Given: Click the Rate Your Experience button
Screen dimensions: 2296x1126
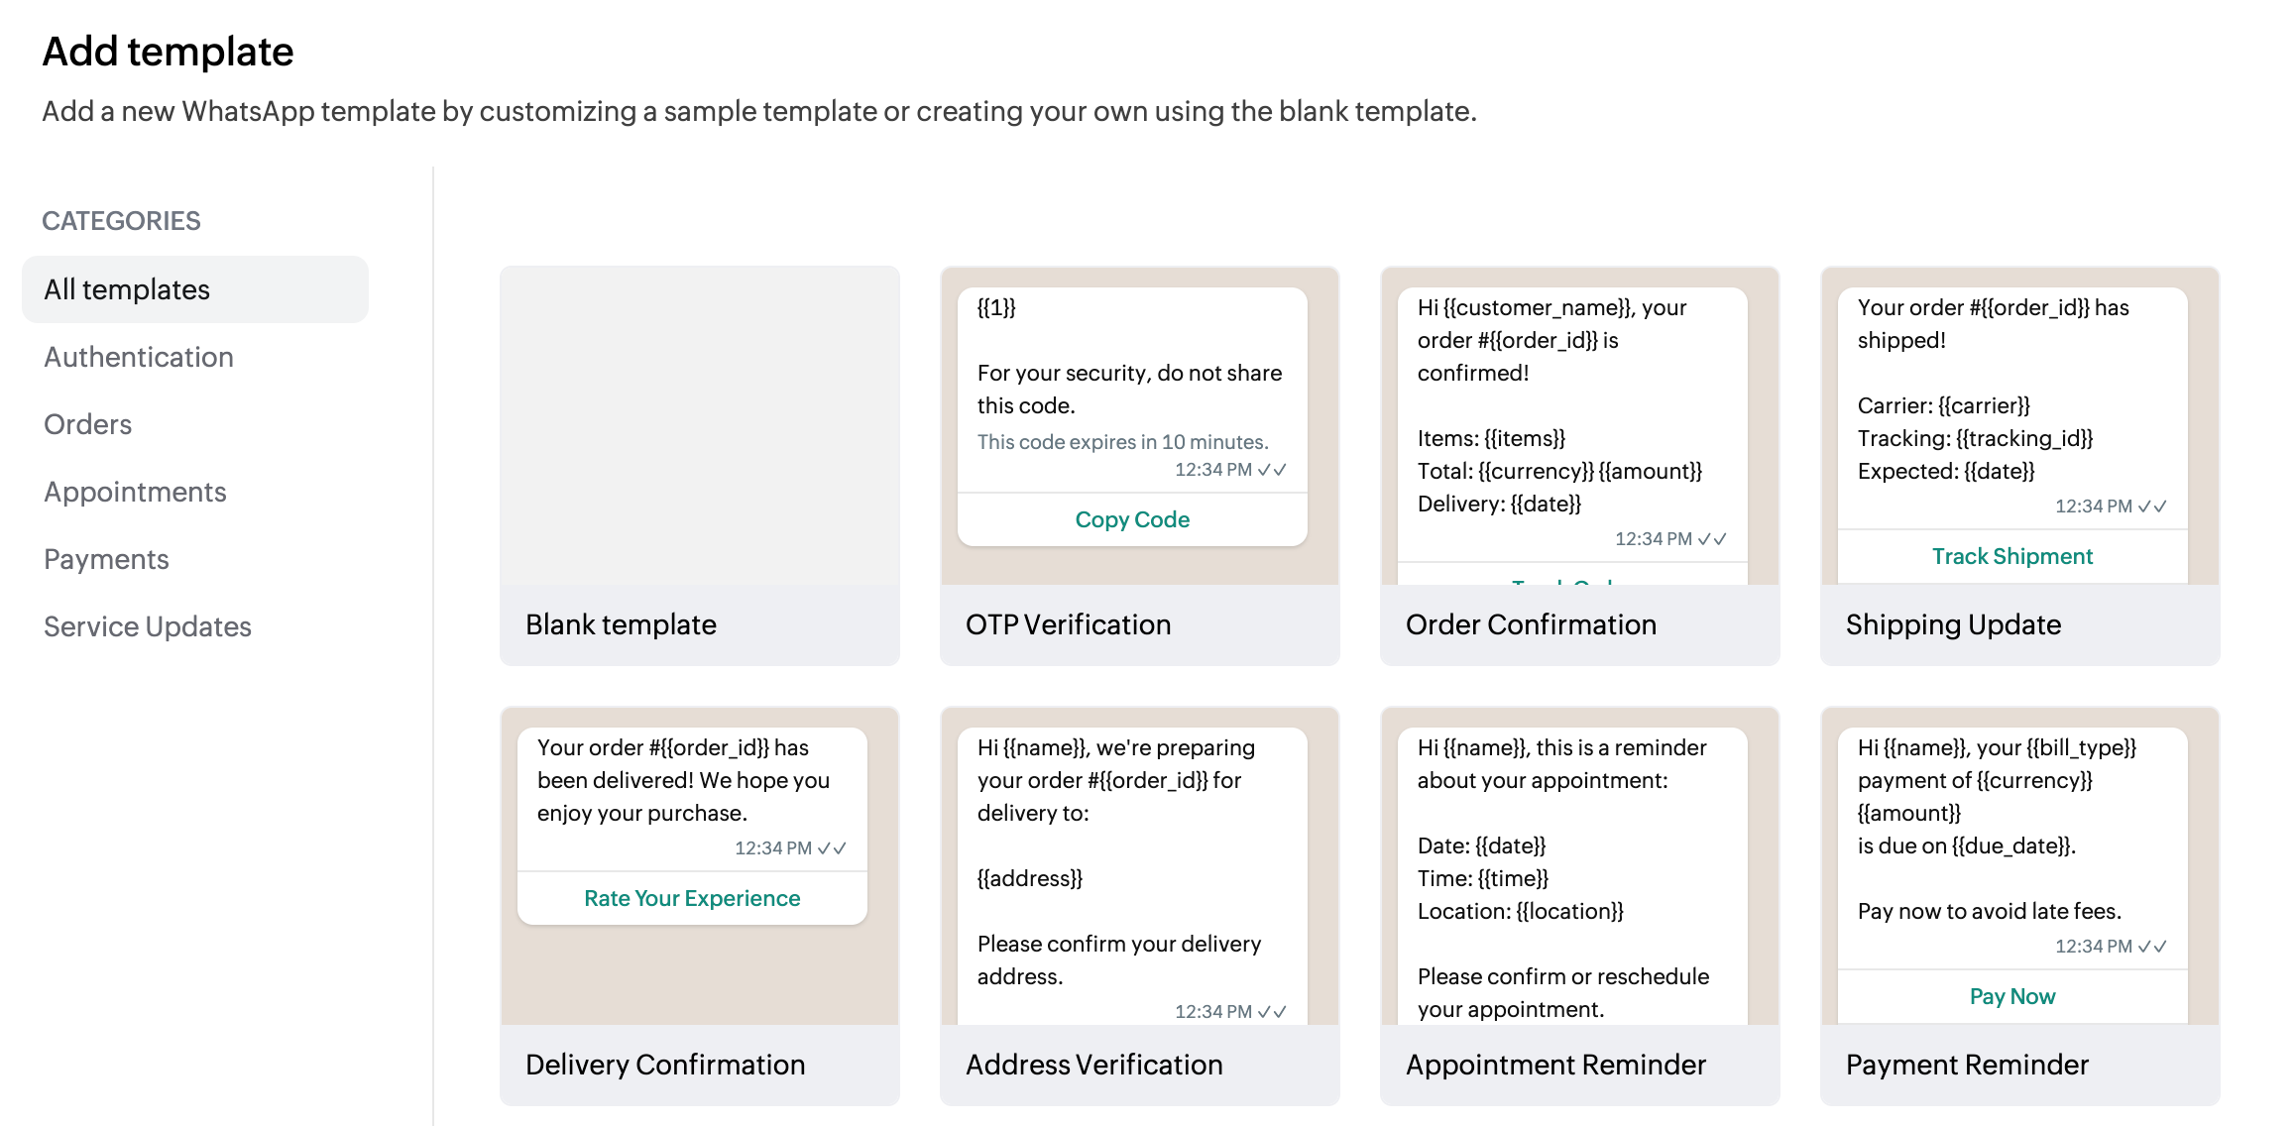Looking at the screenshot, I should pyautogui.click(x=692, y=898).
